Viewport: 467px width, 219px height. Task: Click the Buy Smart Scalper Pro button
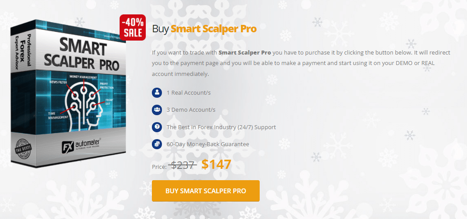coord(206,191)
